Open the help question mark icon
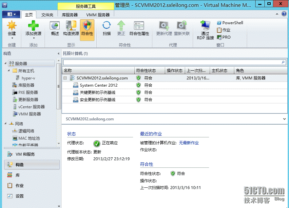Screen dimensions: 289x208 (x=284, y=14)
